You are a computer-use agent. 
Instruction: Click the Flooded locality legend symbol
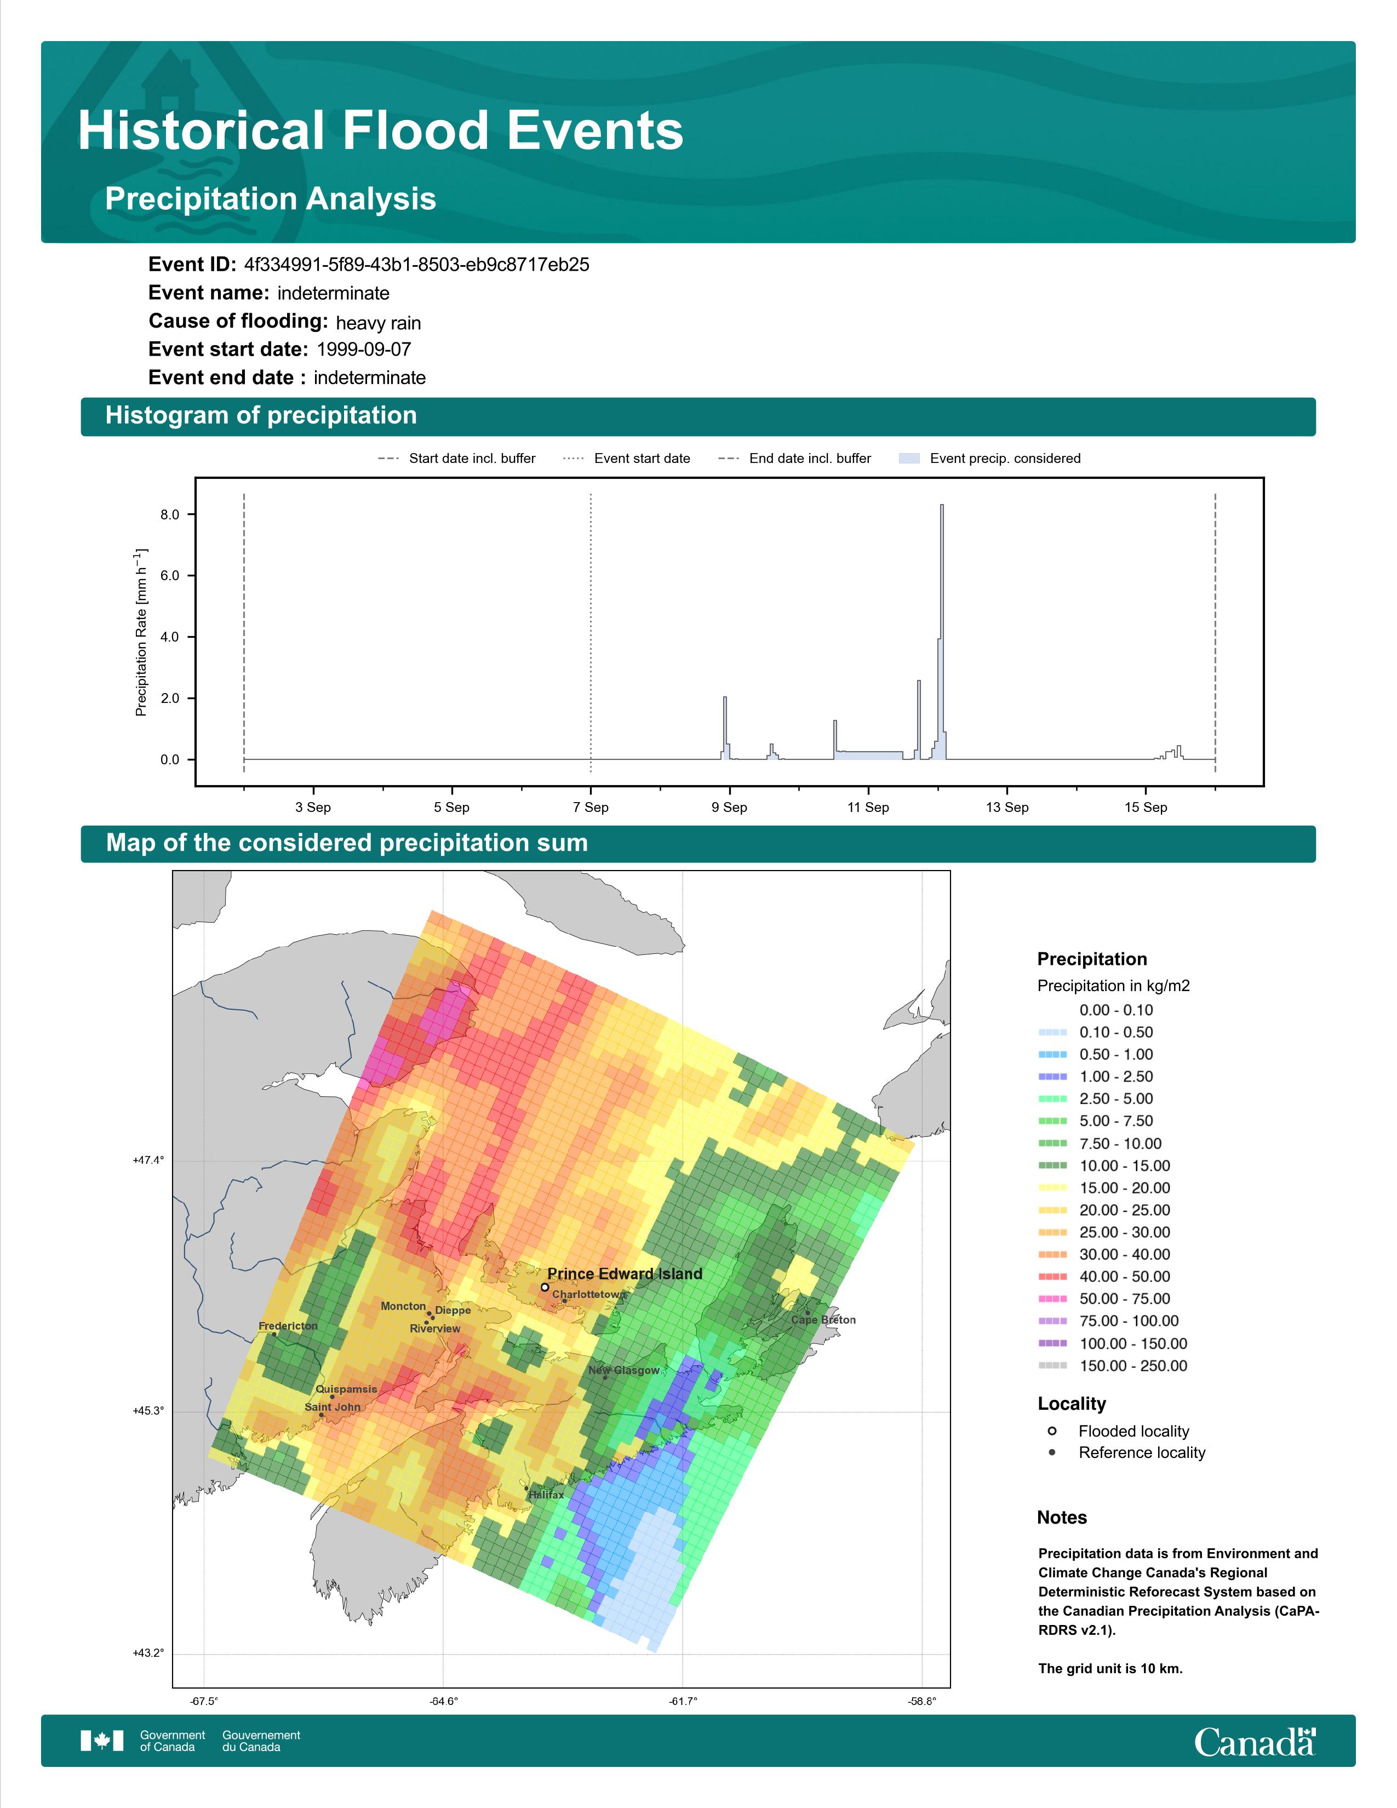(1052, 1431)
